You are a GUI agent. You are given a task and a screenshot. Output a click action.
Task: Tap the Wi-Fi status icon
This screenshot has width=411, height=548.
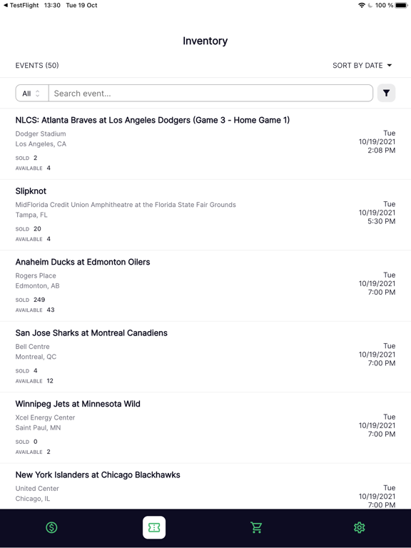[x=362, y=5]
